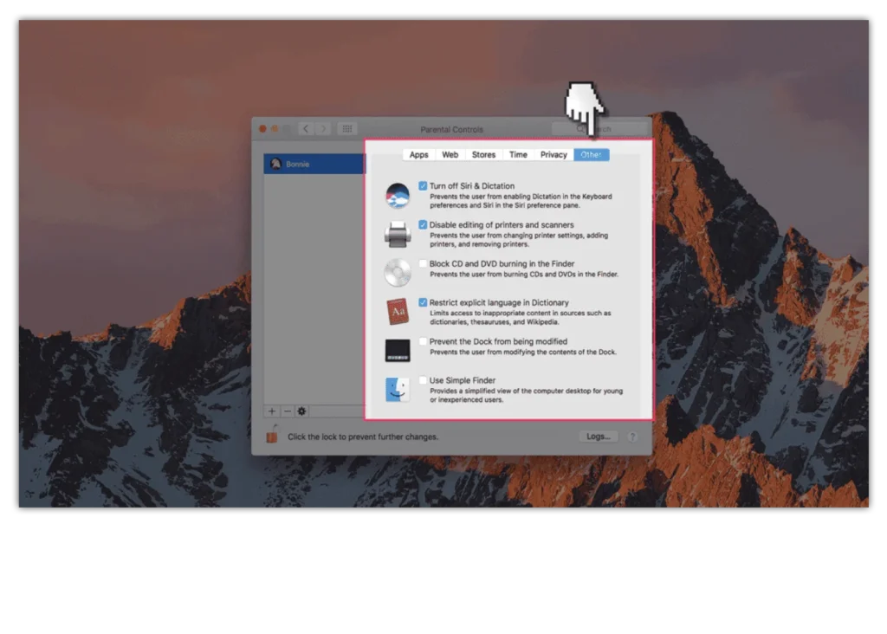Click the Dock icon
This screenshot has height=634, width=887.
pyautogui.click(x=398, y=350)
